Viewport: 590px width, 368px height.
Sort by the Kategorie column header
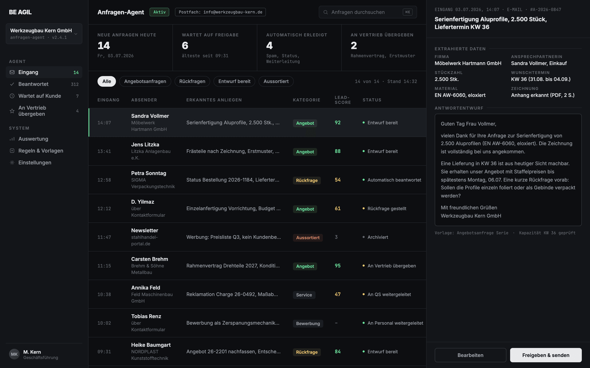[x=306, y=100]
